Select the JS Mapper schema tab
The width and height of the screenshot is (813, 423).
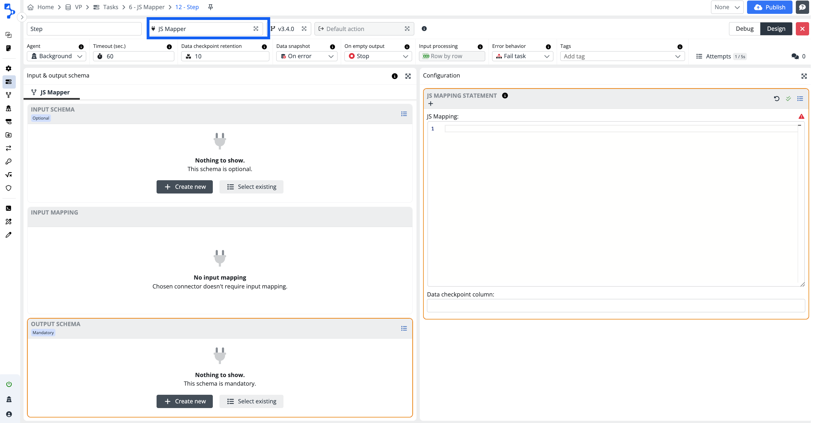point(50,92)
